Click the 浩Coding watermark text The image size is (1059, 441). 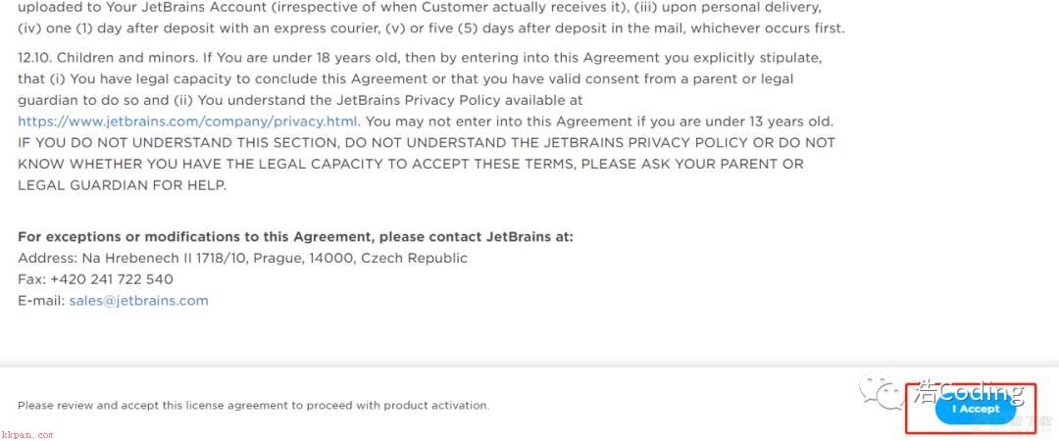pos(968,391)
